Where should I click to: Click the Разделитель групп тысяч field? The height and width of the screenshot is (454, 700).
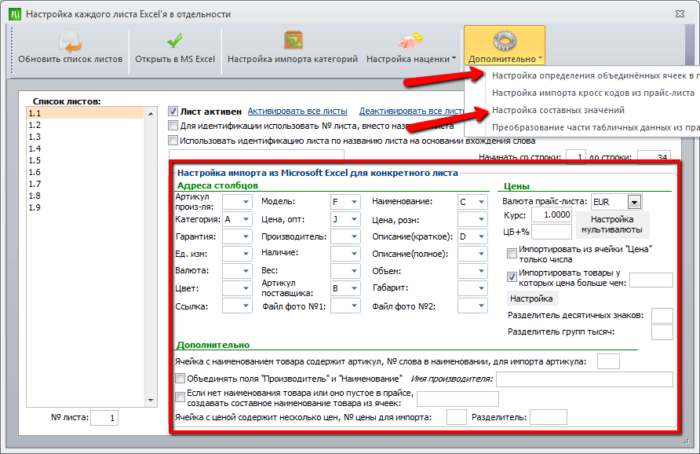[x=662, y=332]
